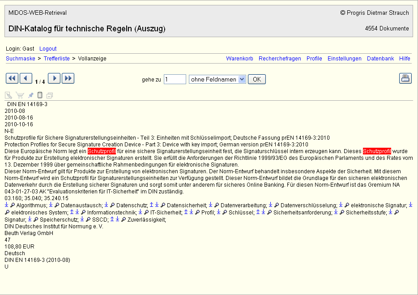Show broader terms for Datensicherheit
418x295 pixels.
click(151, 205)
